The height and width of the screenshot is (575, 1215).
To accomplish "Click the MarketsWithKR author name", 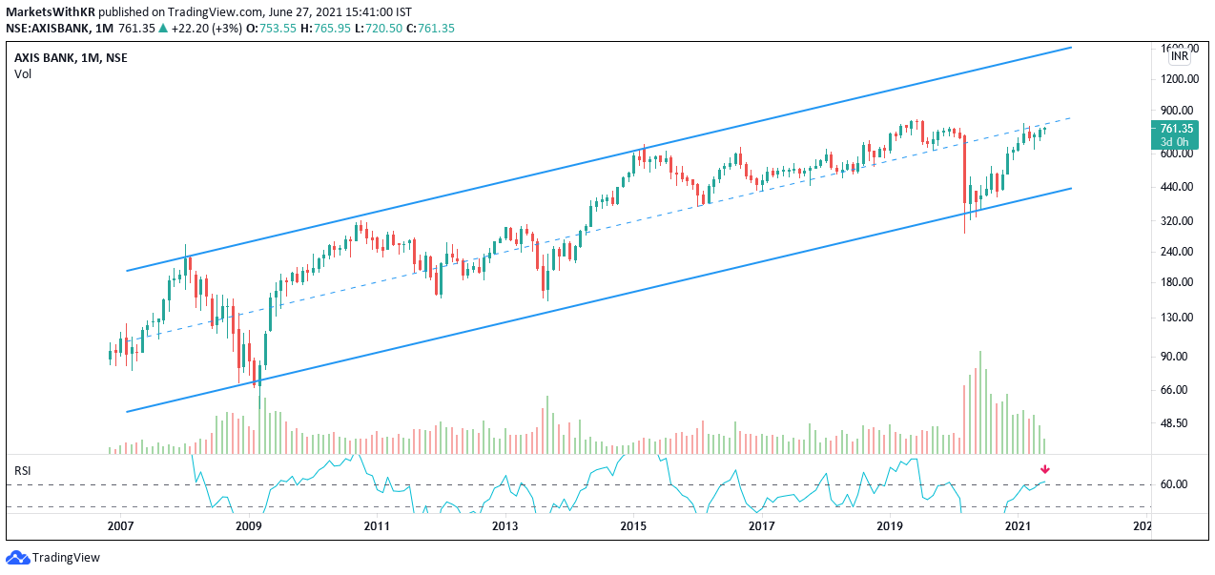I will [49, 11].
